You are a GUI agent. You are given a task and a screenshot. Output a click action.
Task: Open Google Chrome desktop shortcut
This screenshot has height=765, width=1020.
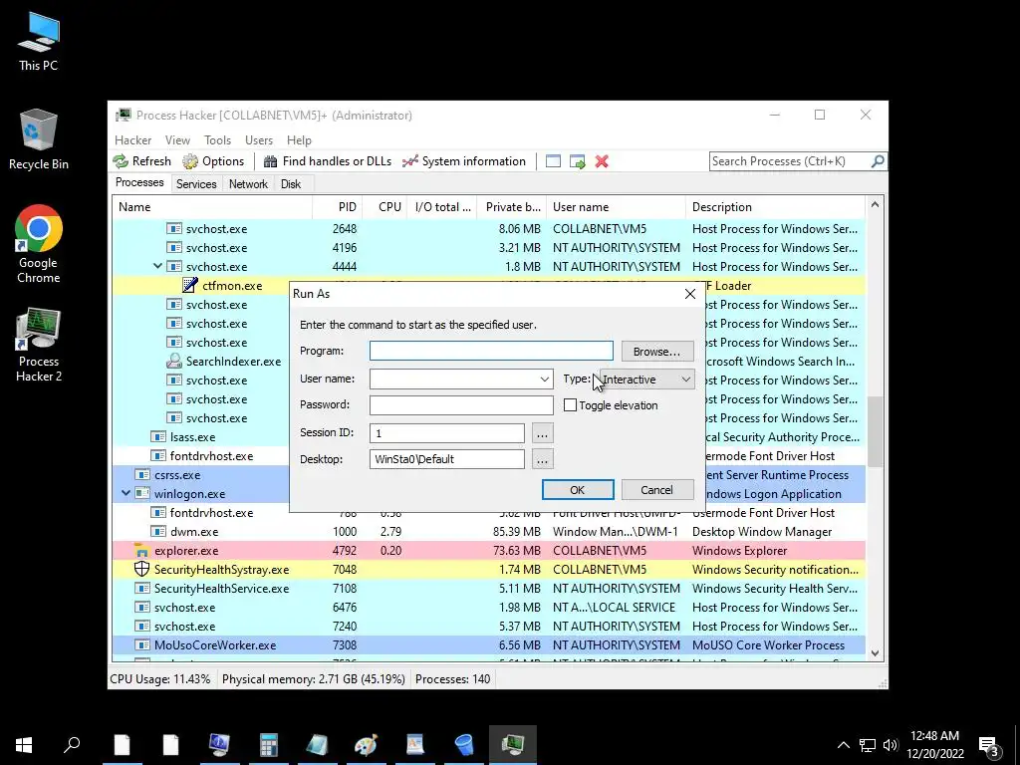pos(39,244)
